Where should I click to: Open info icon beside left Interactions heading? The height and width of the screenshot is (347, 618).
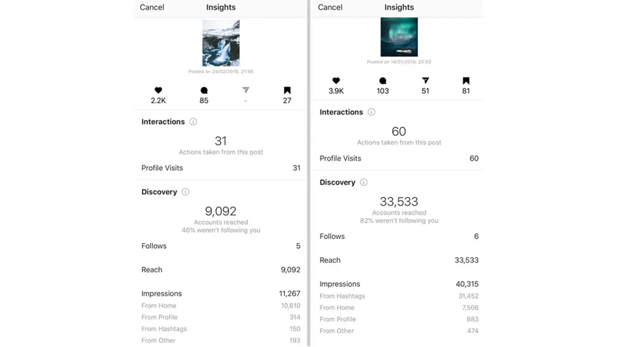(x=193, y=121)
